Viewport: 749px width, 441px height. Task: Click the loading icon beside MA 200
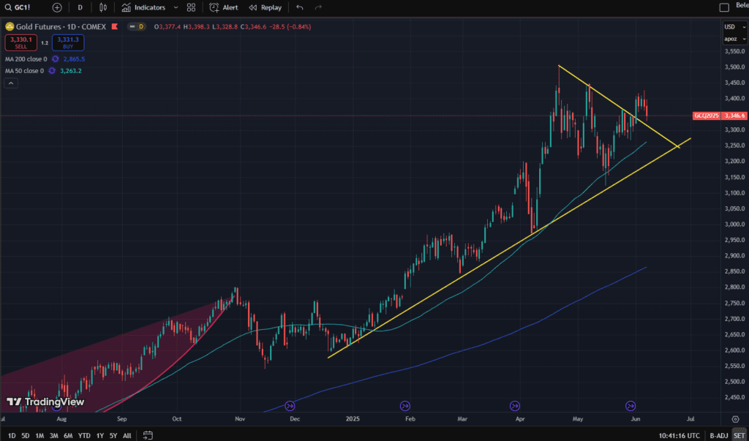click(x=55, y=59)
